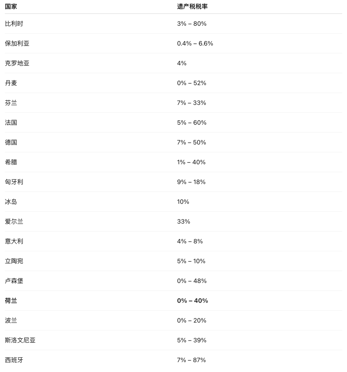Select the 德国 country cell

click(11, 142)
